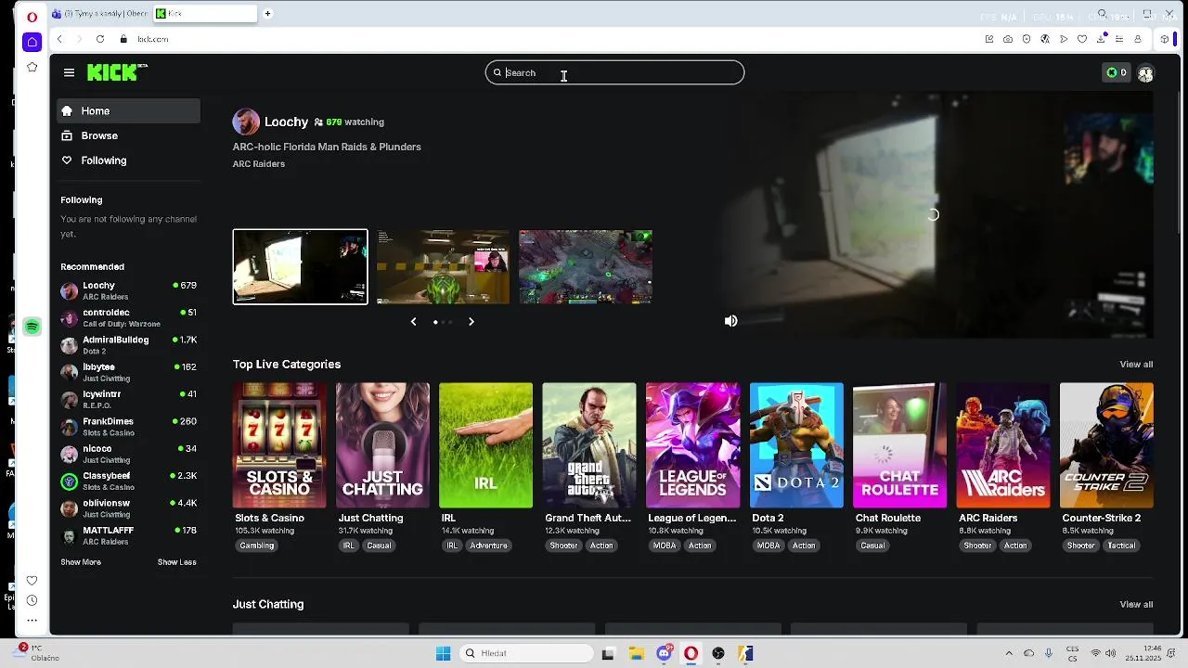Screen dimensions: 1188x668
Task: Open Windows Start menu
Action: pos(443,653)
